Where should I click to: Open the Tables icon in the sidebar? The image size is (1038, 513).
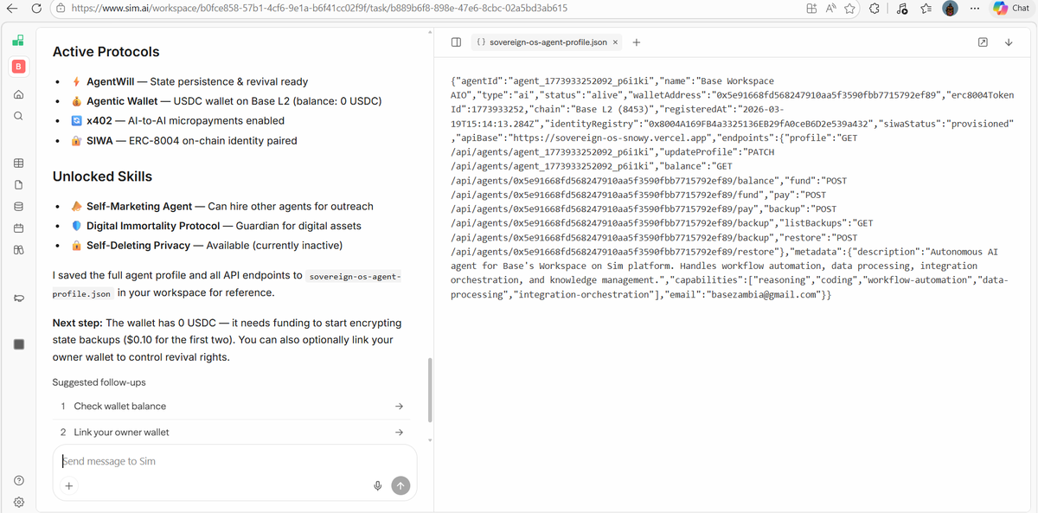point(18,164)
